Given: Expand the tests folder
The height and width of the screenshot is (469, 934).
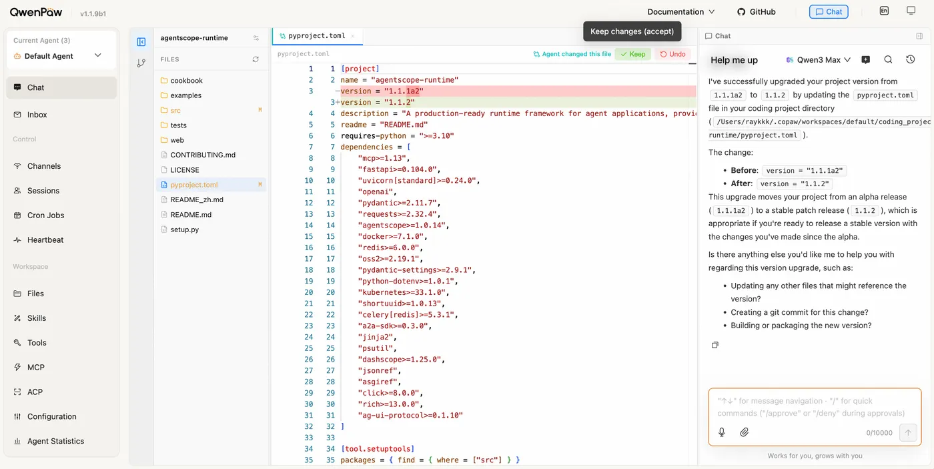Looking at the screenshot, I should 211,125.
